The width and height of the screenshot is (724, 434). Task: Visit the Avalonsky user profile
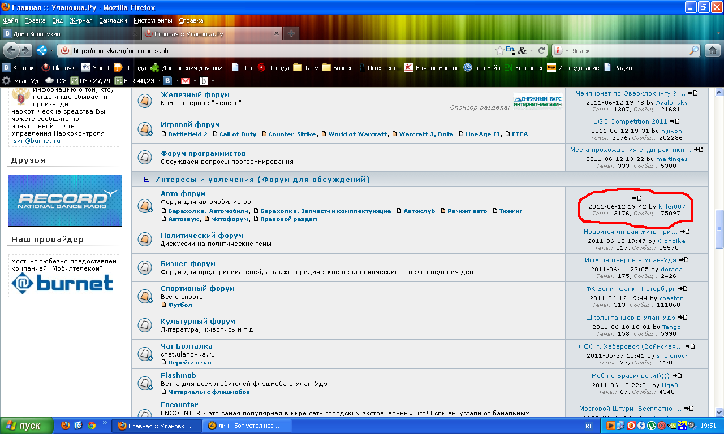click(x=672, y=102)
